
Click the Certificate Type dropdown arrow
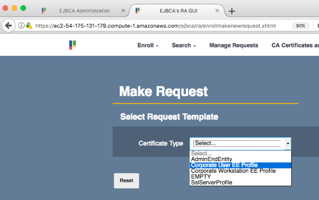[287, 143]
